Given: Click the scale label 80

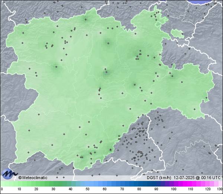Looking at the screenshot, I should (x=139, y=189).
